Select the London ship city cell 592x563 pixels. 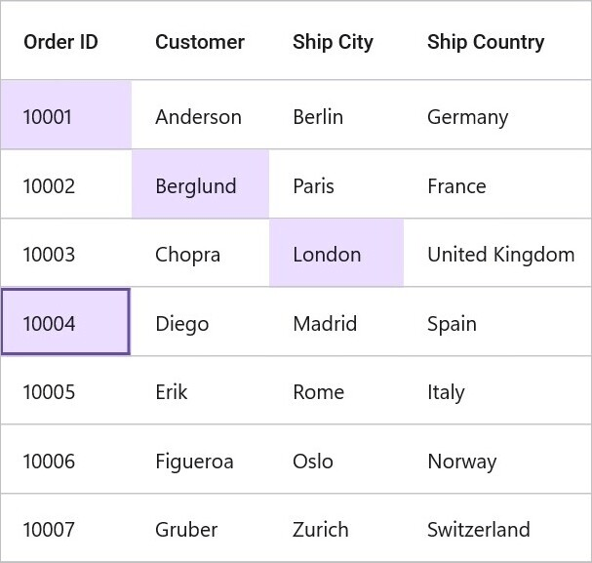pos(336,253)
